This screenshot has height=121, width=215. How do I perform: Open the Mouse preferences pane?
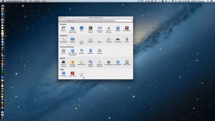point(99,40)
